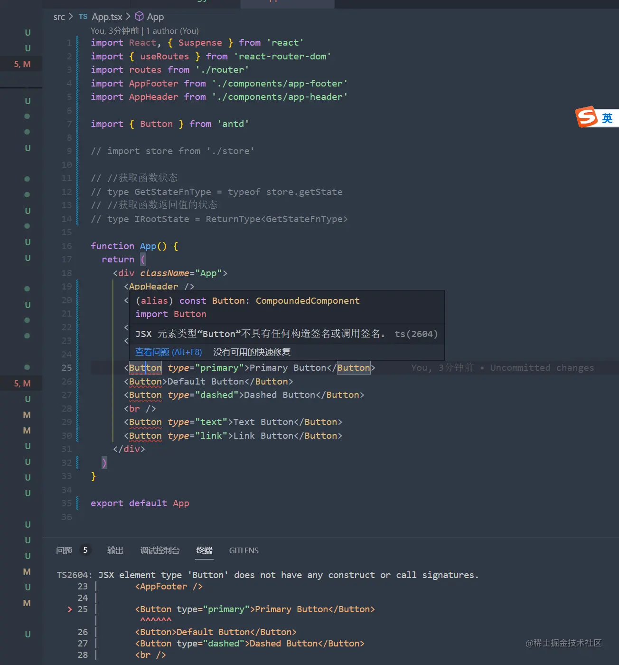
Task: Click the TS file-type icon in breadcrumb
Action: 83,17
